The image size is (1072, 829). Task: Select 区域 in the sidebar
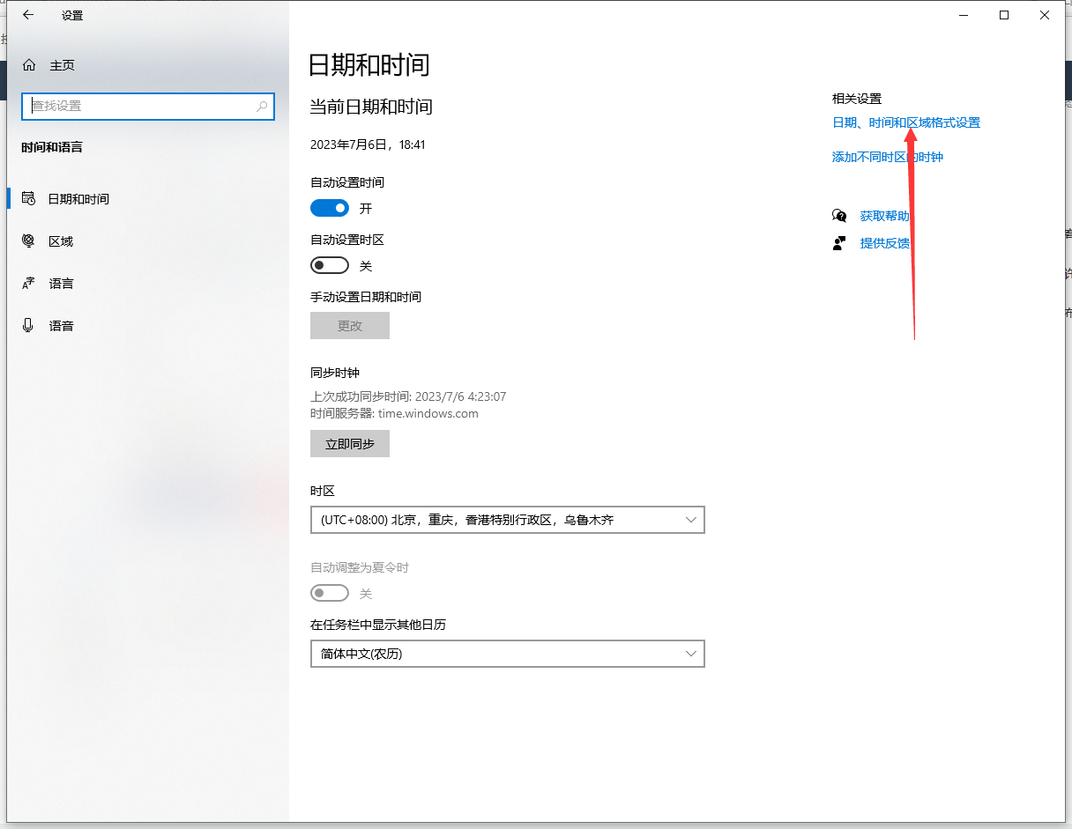point(61,241)
